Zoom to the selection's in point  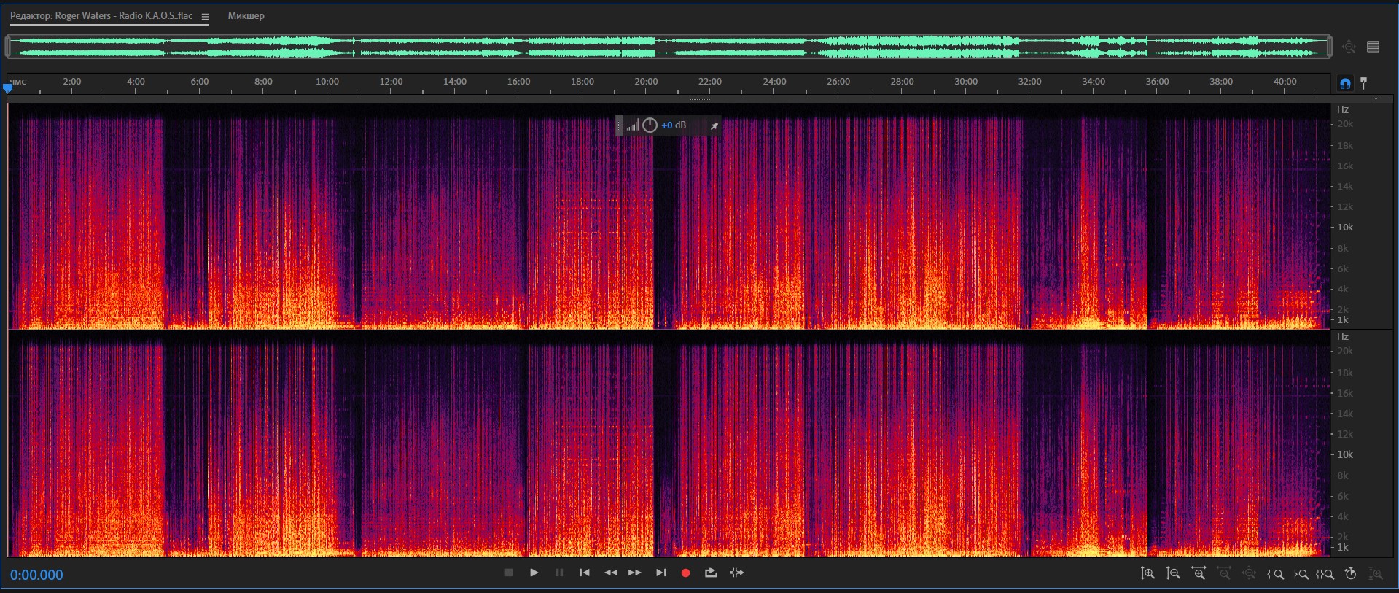tap(1275, 574)
